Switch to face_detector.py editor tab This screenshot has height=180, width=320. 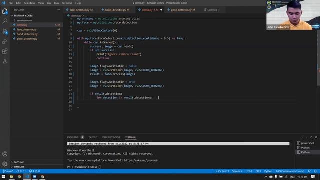pos(81,10)
